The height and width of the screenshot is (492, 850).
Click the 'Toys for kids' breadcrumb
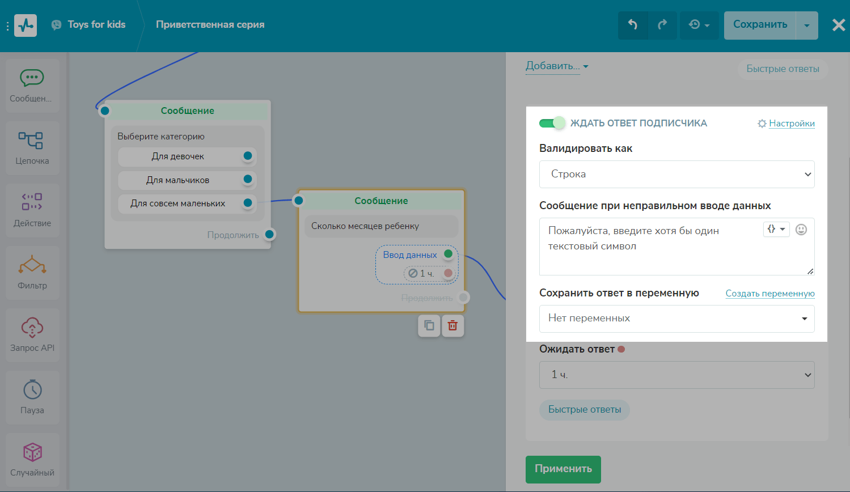tap(96, 24)
